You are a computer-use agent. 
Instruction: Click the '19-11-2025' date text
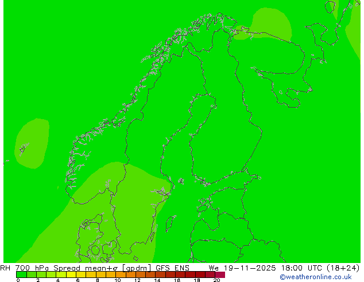[x=250, y=268]
